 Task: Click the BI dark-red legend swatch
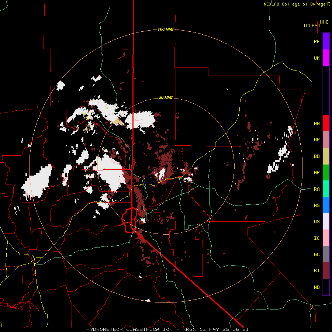click(x=326, y=271)
